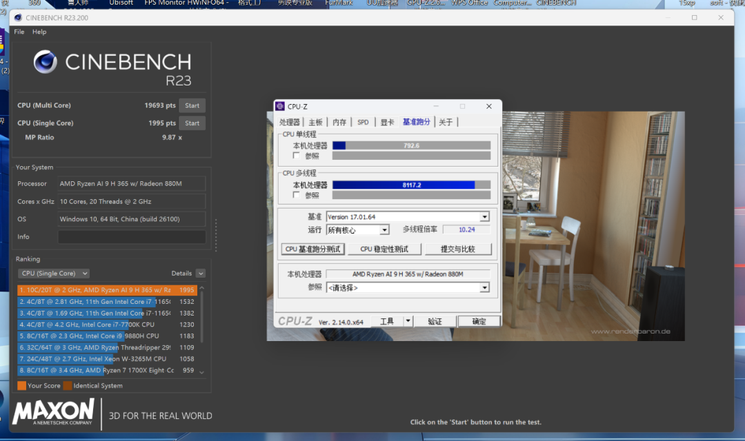Switch to the 主板 tab in CPU-Z
745x441 pixels.
(315, 122)
